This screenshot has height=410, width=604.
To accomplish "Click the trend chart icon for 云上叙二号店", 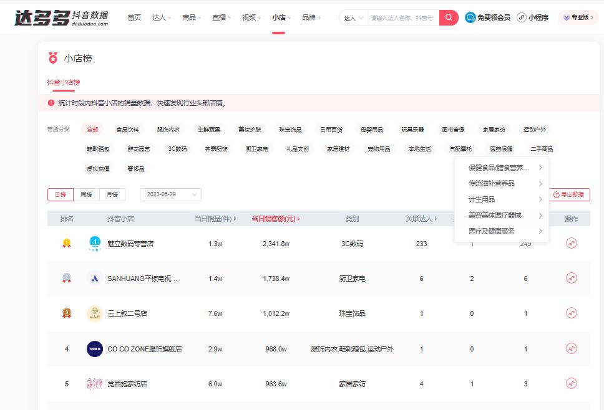I will click(572, 313).
